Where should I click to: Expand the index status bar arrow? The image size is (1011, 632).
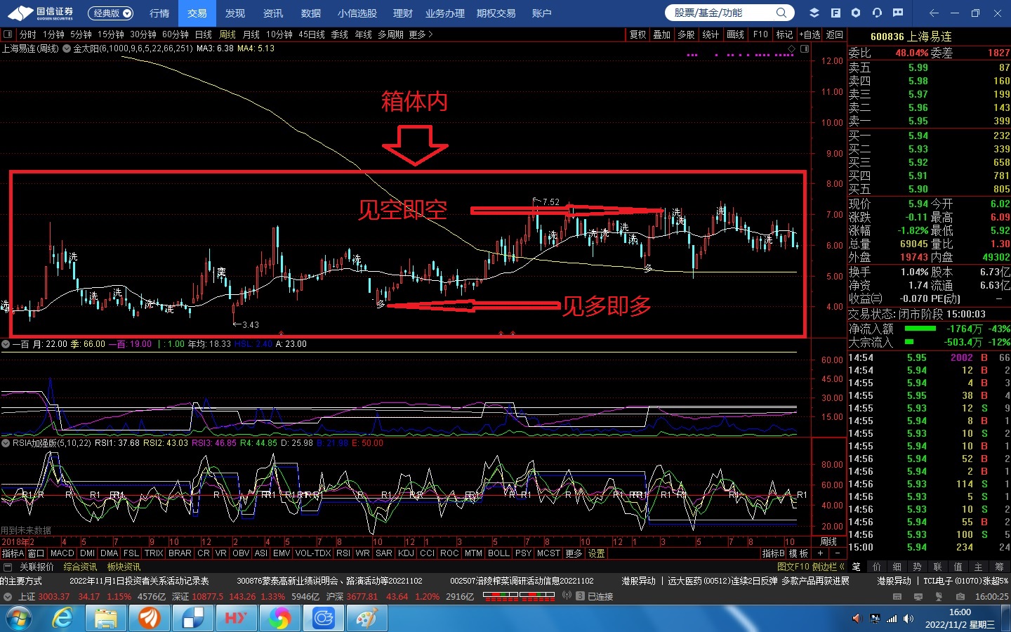[8, 596]
